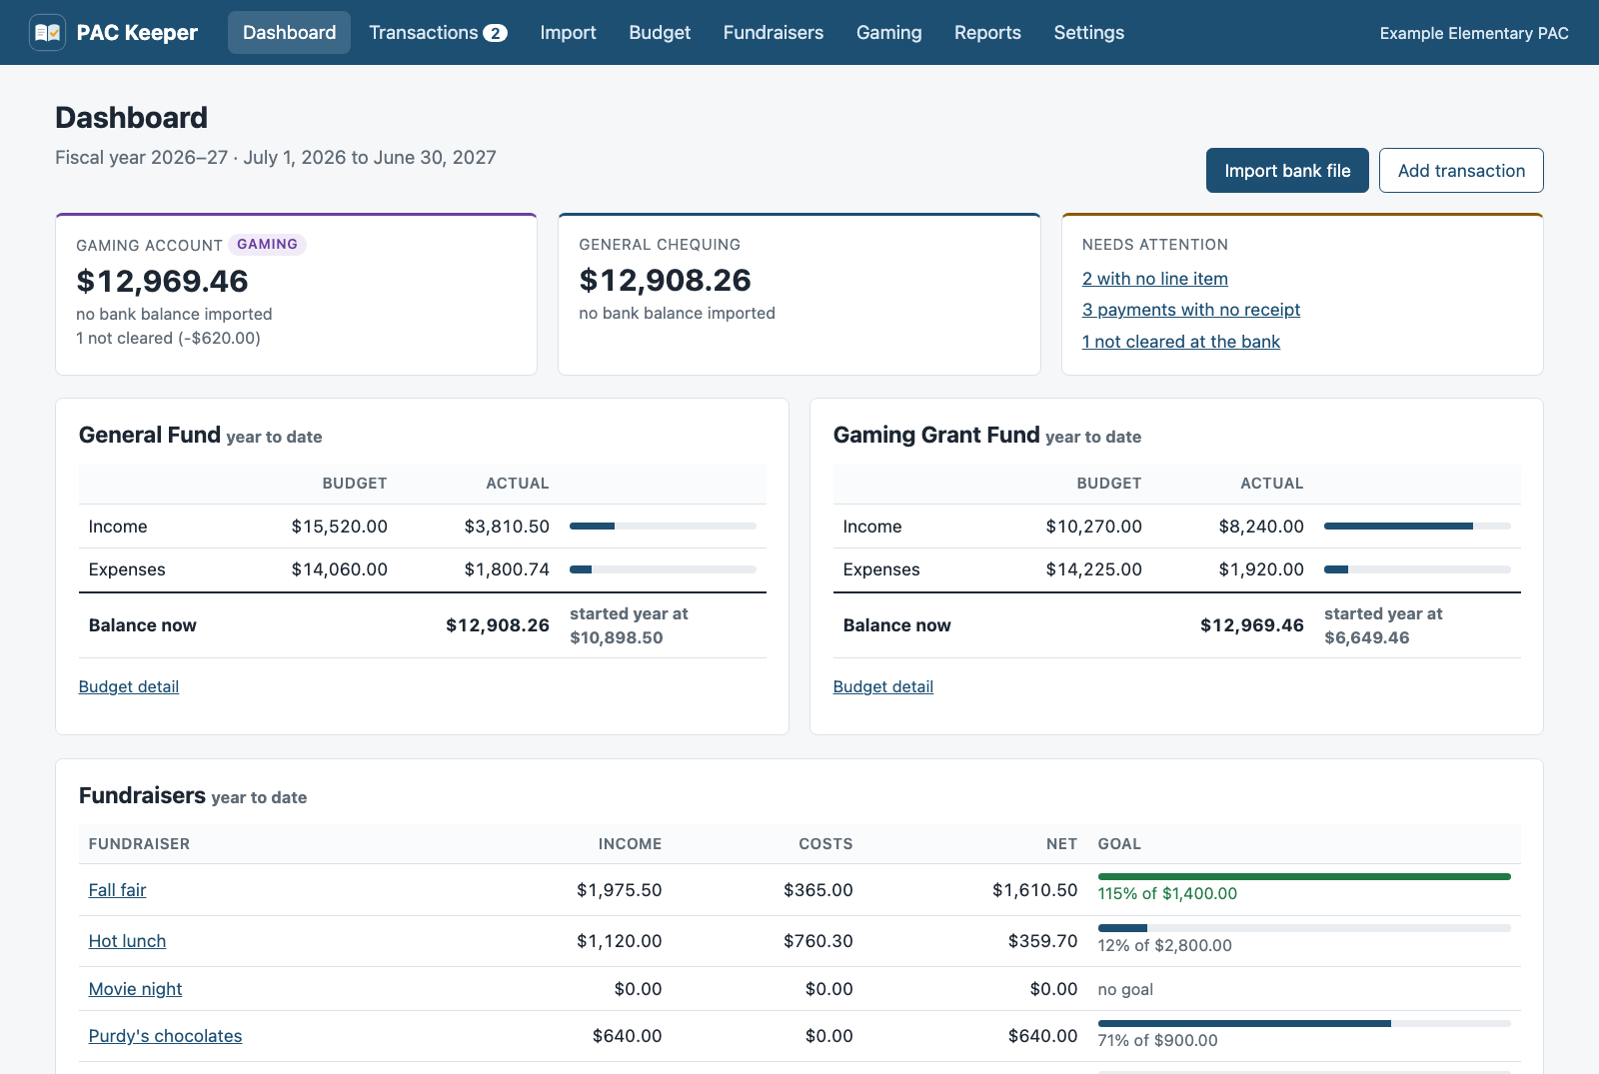The image size is (1599, 1074).
Task: Open the Fall fair fundraiser
Action: (117, 890)
